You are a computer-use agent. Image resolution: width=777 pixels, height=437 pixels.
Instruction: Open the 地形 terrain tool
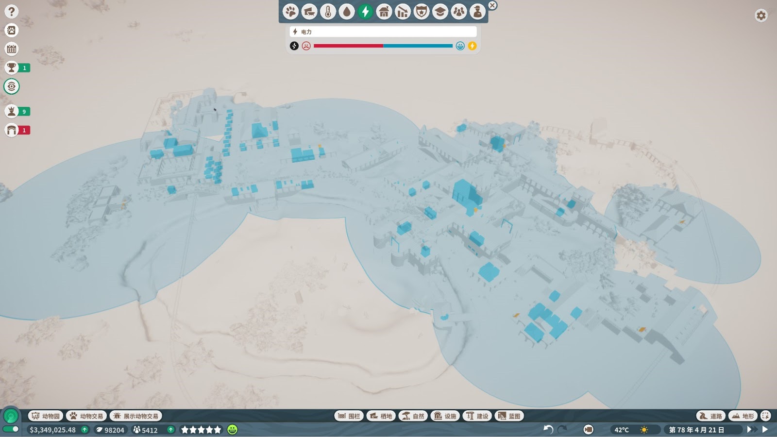(743, 416)
